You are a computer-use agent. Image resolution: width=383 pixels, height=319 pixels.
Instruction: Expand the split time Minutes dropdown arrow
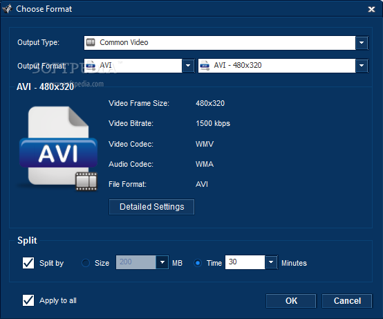point(271,262)
